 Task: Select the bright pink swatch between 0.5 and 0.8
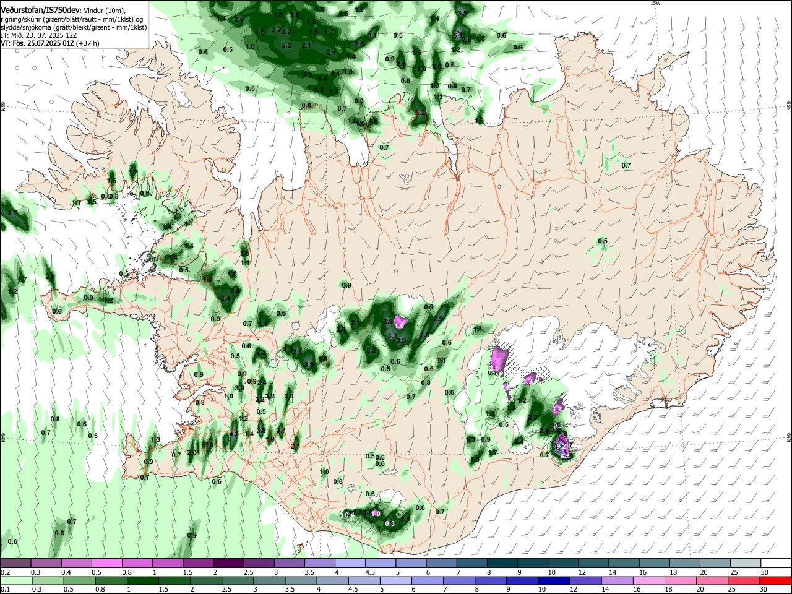point(106,564)
